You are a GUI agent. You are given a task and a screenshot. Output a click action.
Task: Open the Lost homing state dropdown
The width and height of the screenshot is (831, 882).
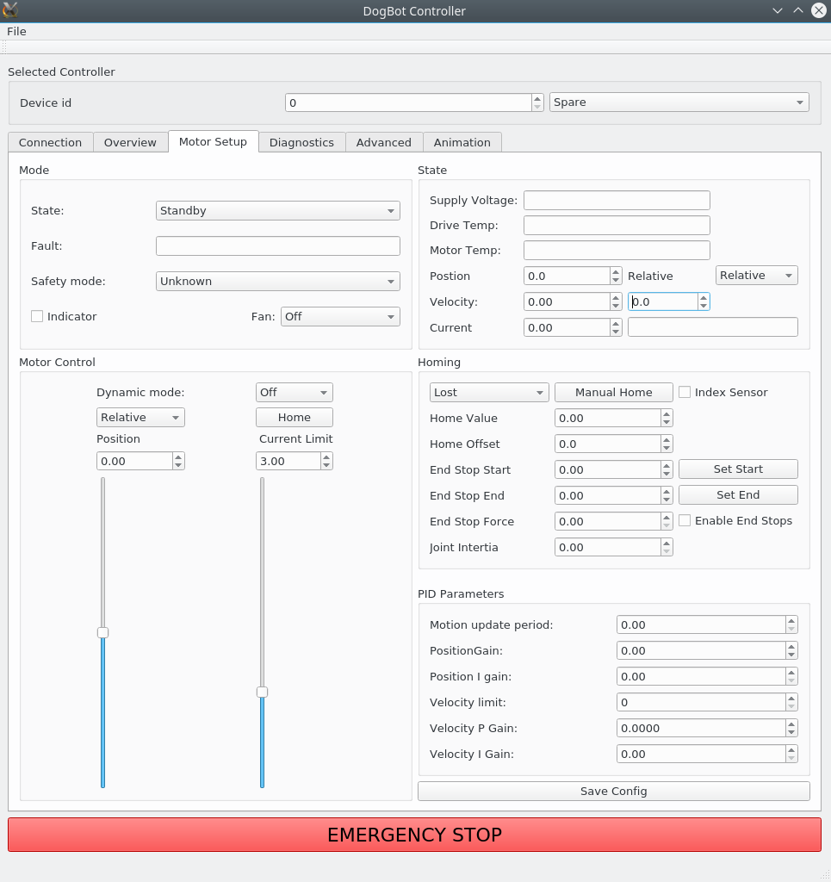click(489, 393)
